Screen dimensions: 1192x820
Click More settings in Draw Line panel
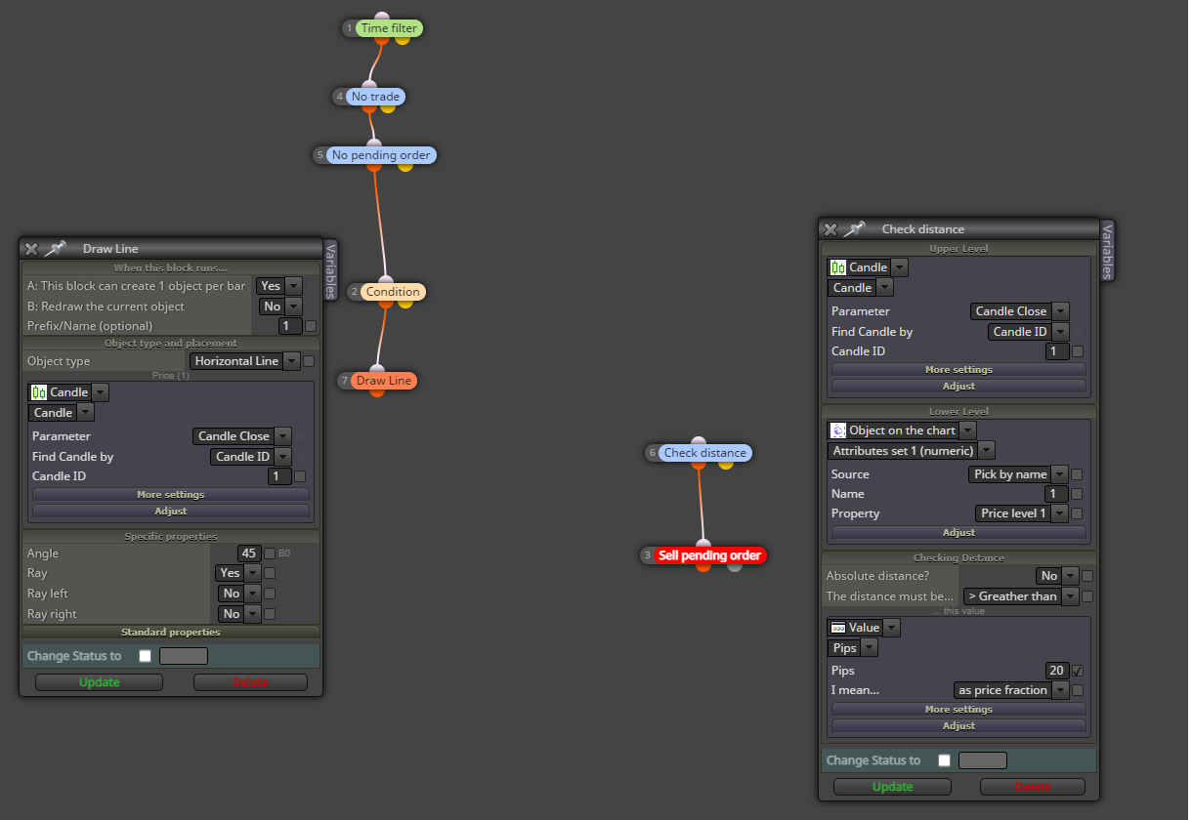click(x=171, y=495)
